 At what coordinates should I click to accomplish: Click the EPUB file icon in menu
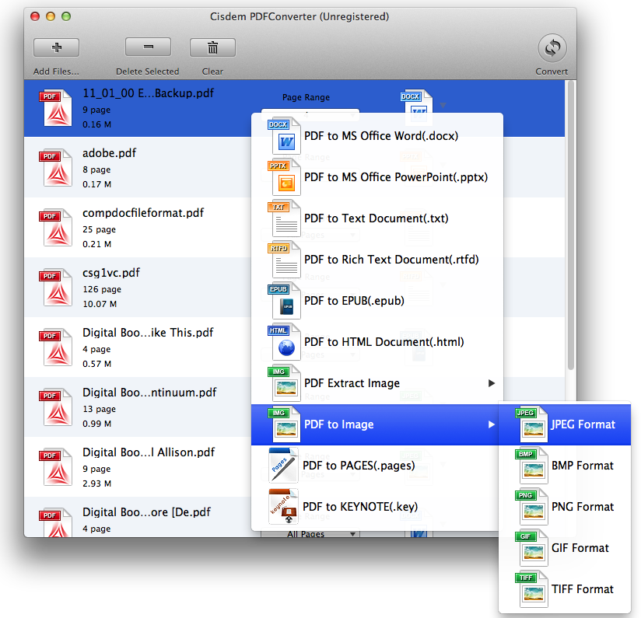(x=284, y=300)
